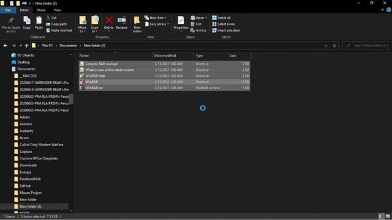Switch to details view in status bar
Image resolution: width=392 pixels, height=220 pixels.
(x=380, y=216)
